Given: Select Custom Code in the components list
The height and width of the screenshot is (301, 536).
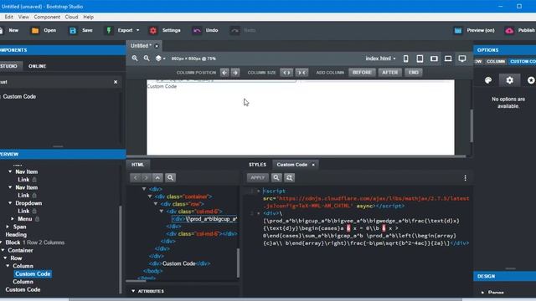Looking at the screenshot, I should click(19, 97).
